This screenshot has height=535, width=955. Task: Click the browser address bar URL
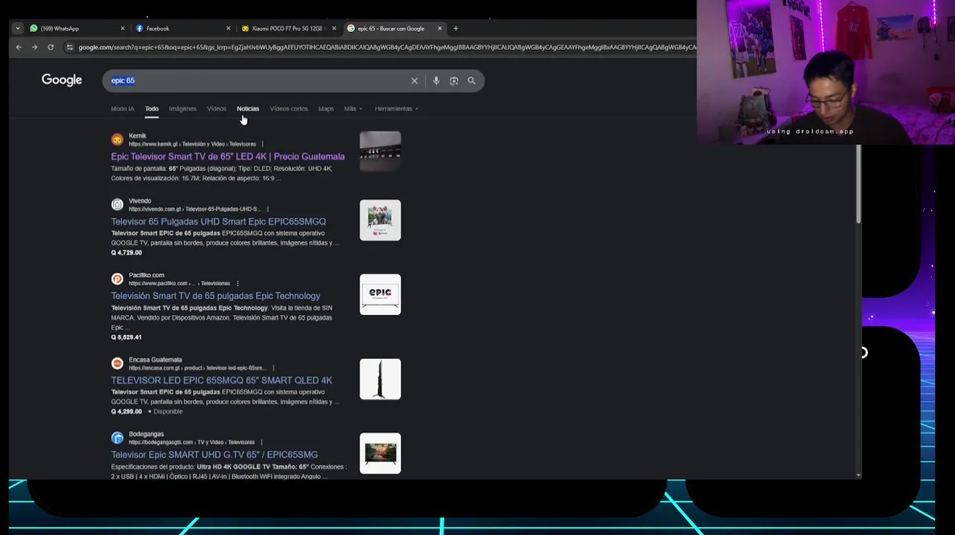[x=387, y=48]
